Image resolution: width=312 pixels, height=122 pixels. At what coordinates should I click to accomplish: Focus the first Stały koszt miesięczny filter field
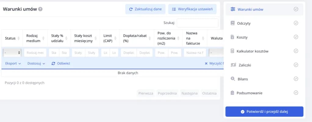(x=78, y=53)
